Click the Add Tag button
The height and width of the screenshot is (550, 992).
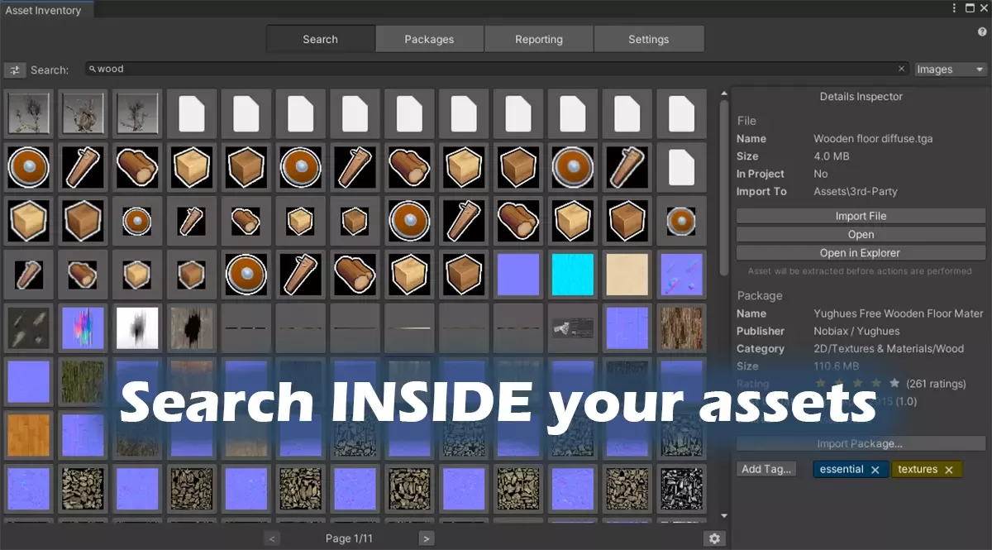point(766,469)
